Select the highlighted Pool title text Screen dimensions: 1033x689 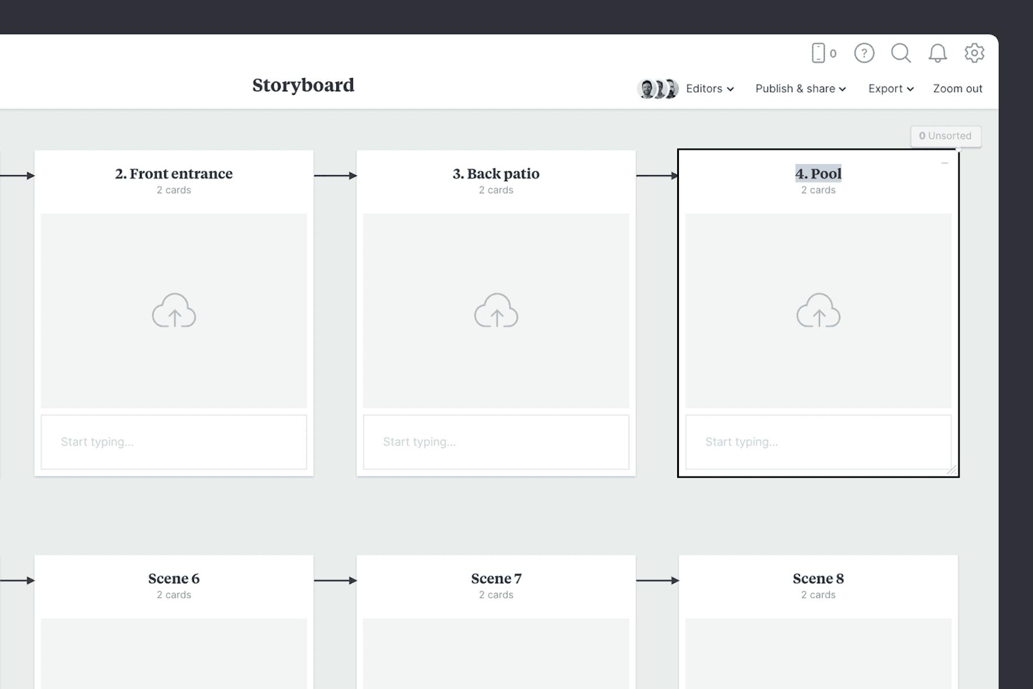coord(818,173)
